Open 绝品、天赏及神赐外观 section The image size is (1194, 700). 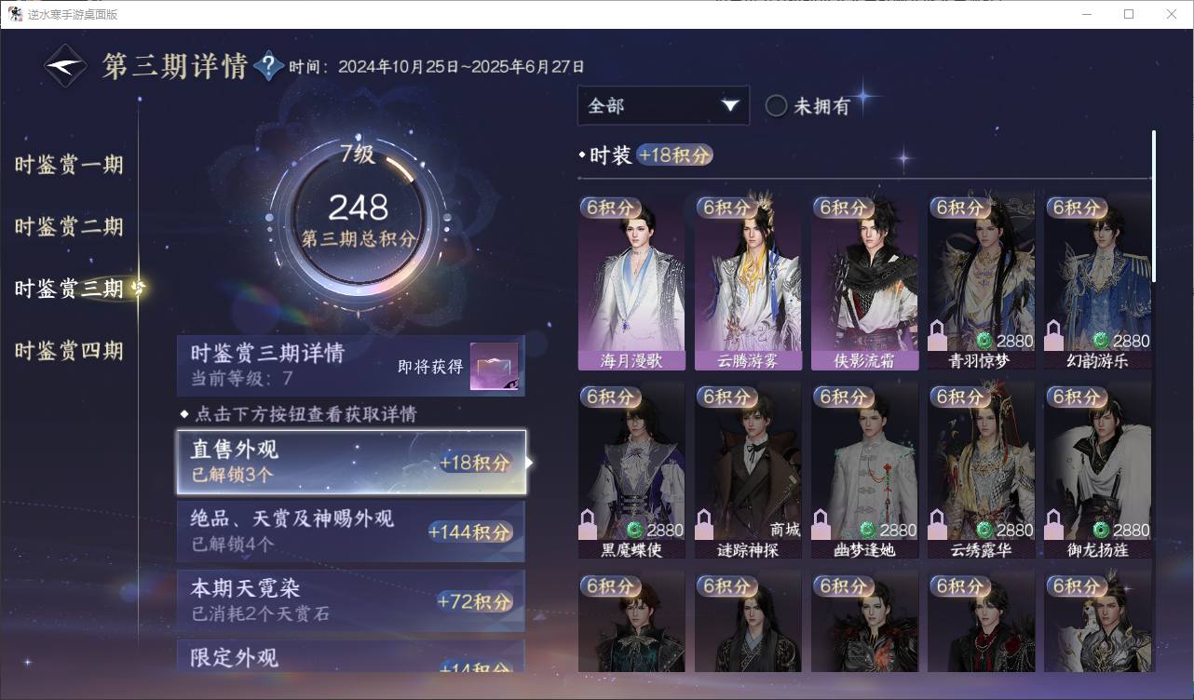[351, 531]
